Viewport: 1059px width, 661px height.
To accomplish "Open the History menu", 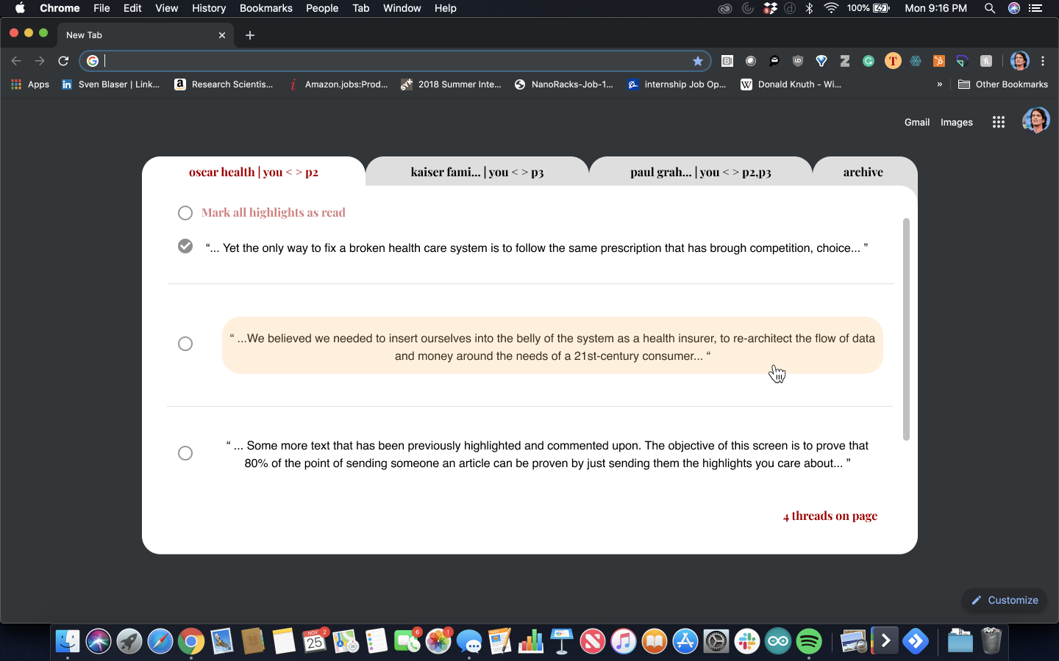I will 209,8.
